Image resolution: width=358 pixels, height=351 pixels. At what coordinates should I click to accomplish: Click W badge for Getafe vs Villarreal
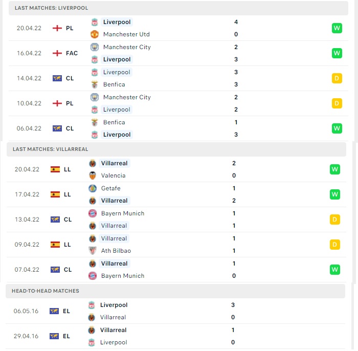pyautogui.click(x=334, y=194)
